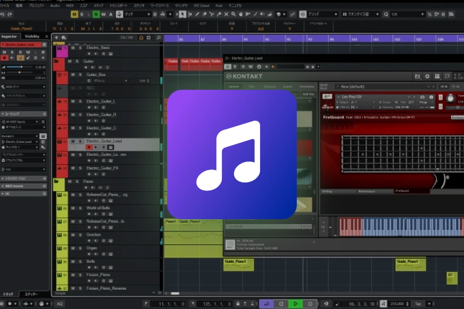Select the Split scissors tool

pyautogui.click(x=212, y=14)
